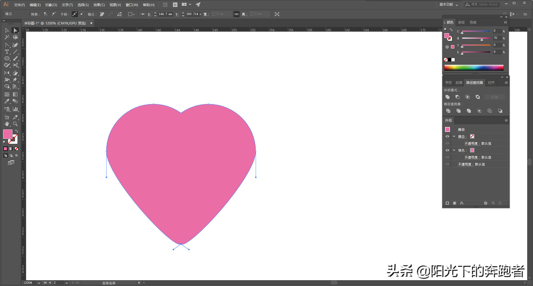
Task: Open the 效果 menu
Action: [99, 4]
